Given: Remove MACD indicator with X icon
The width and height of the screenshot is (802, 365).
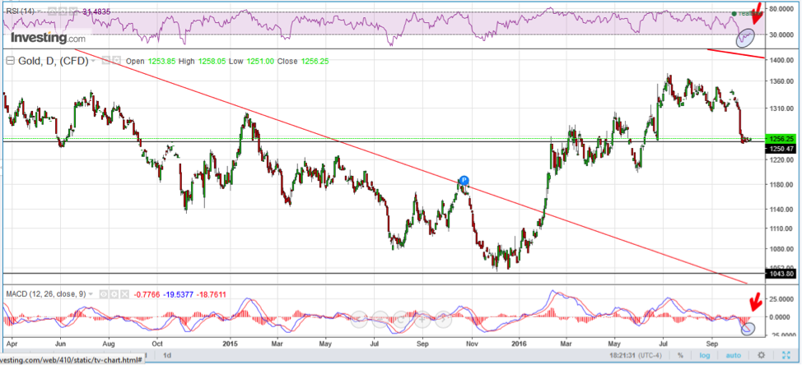Looking at the screenshot, I should pyautogui.click(x=127, y=293).
